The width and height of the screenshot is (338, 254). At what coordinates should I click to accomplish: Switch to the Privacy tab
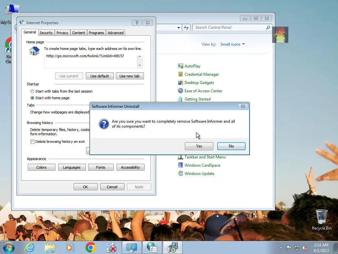click(62, 33)
